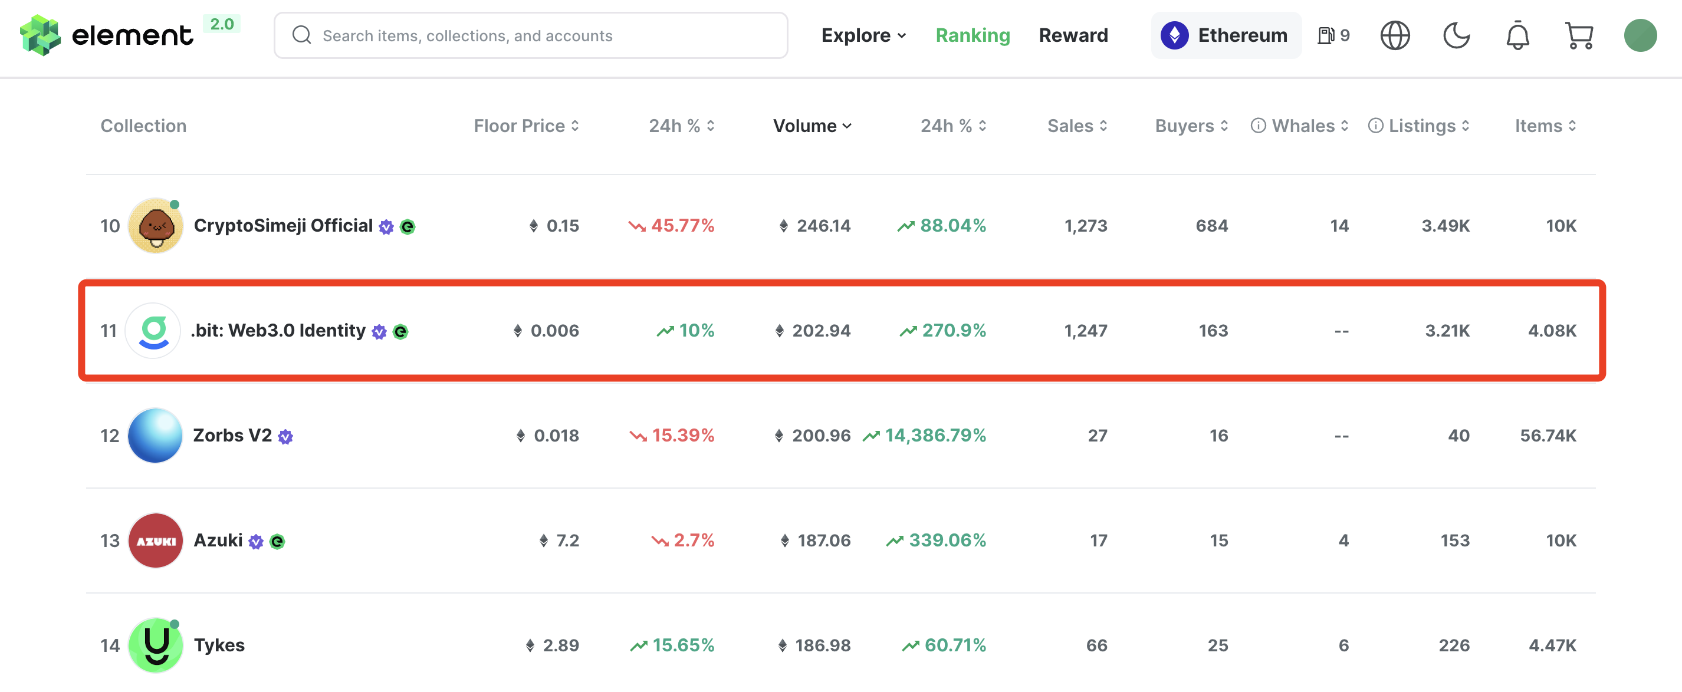Click Zorbs V2 items count 56.74K
Screen dimensions: 1682x692
(1548, 436)
